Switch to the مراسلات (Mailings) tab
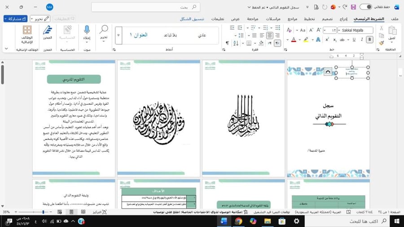404x227 pixels. click(273, 19)
